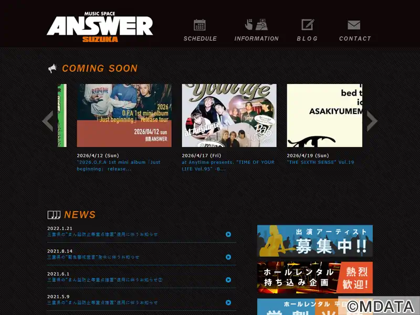
Task: Click the date 2026/4/19 (Sun)
Action: point(308,155)
